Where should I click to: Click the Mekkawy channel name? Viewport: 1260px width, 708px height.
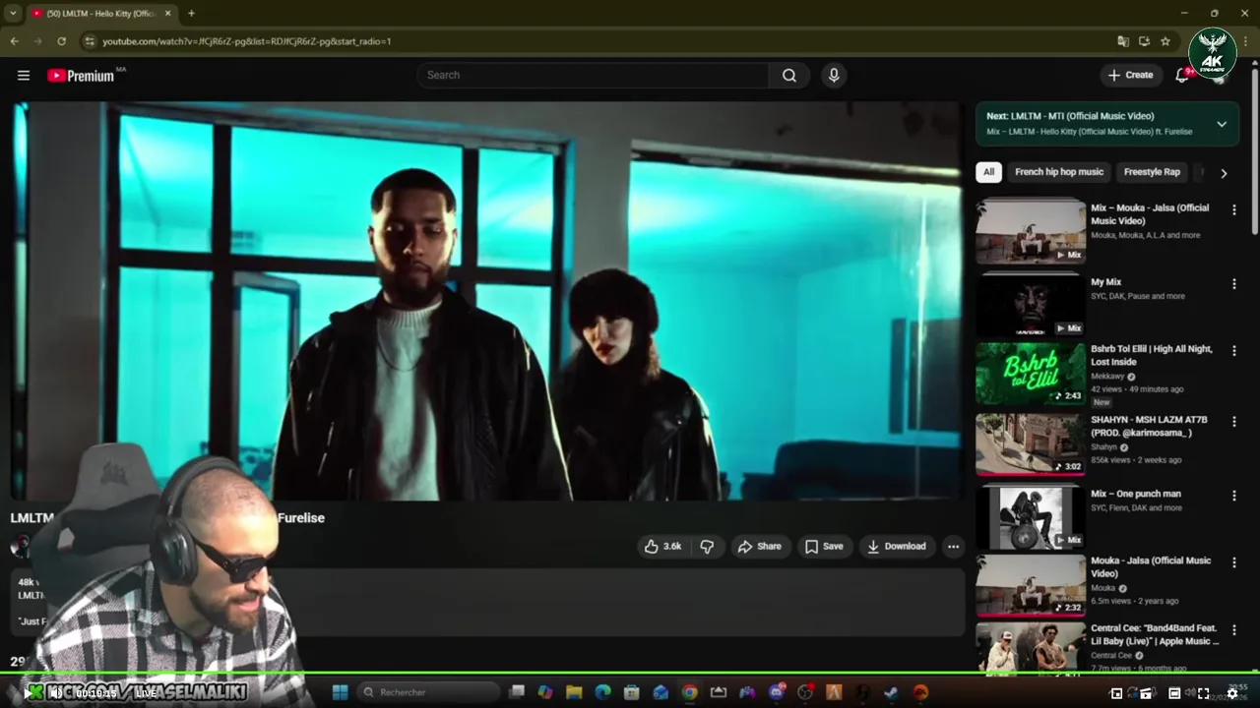click(1107, 376)
